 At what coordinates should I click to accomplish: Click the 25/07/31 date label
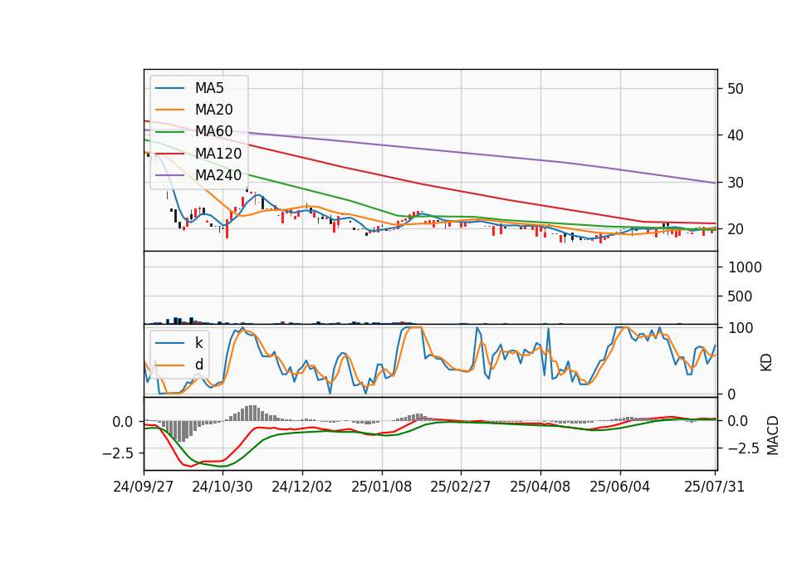[x=714, y=487]
